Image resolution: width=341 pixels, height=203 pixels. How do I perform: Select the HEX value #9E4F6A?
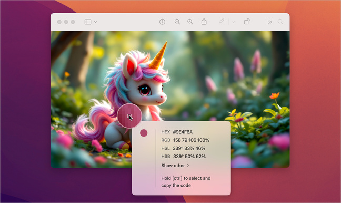point(183,132)
